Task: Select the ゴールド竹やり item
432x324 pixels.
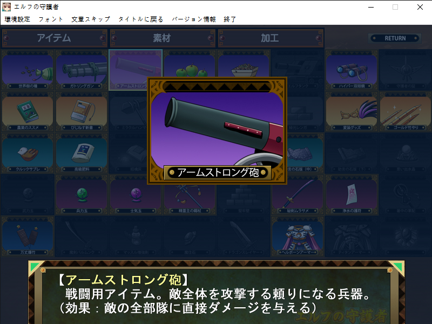Action: 406,112
